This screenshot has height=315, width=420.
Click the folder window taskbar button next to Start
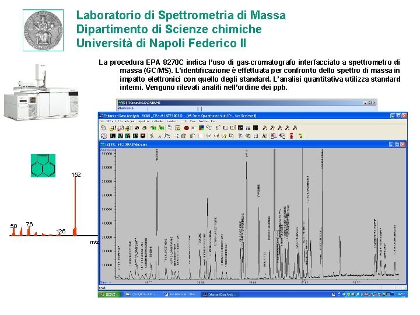(x=142, y=295)
